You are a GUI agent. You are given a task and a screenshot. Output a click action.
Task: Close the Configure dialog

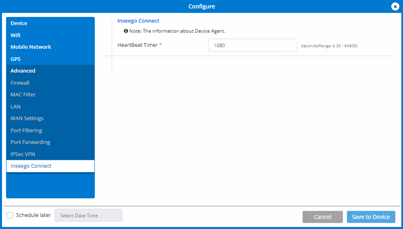tap(395, 6)
